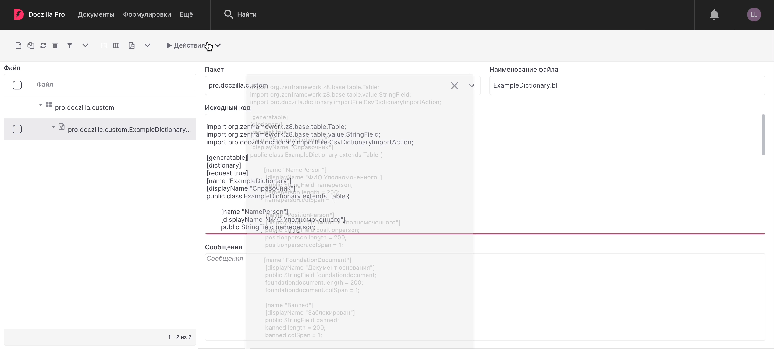Open the Пакет combo box arrow
Viewport: 774px width, 349px height.
coord(472,85)
